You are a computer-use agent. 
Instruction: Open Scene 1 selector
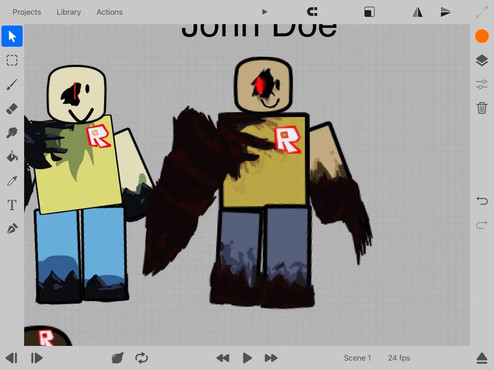(357, 358)
